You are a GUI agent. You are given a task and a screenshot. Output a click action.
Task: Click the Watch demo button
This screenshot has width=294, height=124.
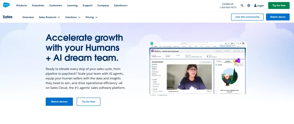(278, 17)
